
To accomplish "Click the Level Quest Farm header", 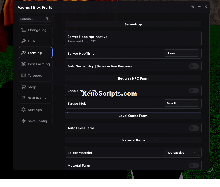I will 133,116.
